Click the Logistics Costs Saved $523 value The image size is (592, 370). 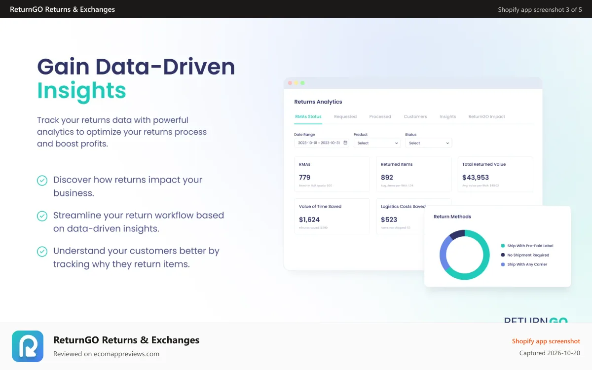(389, 220)
